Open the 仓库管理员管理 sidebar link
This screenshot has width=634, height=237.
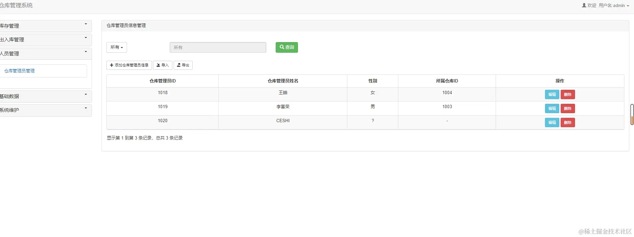[x=19, y=71]
